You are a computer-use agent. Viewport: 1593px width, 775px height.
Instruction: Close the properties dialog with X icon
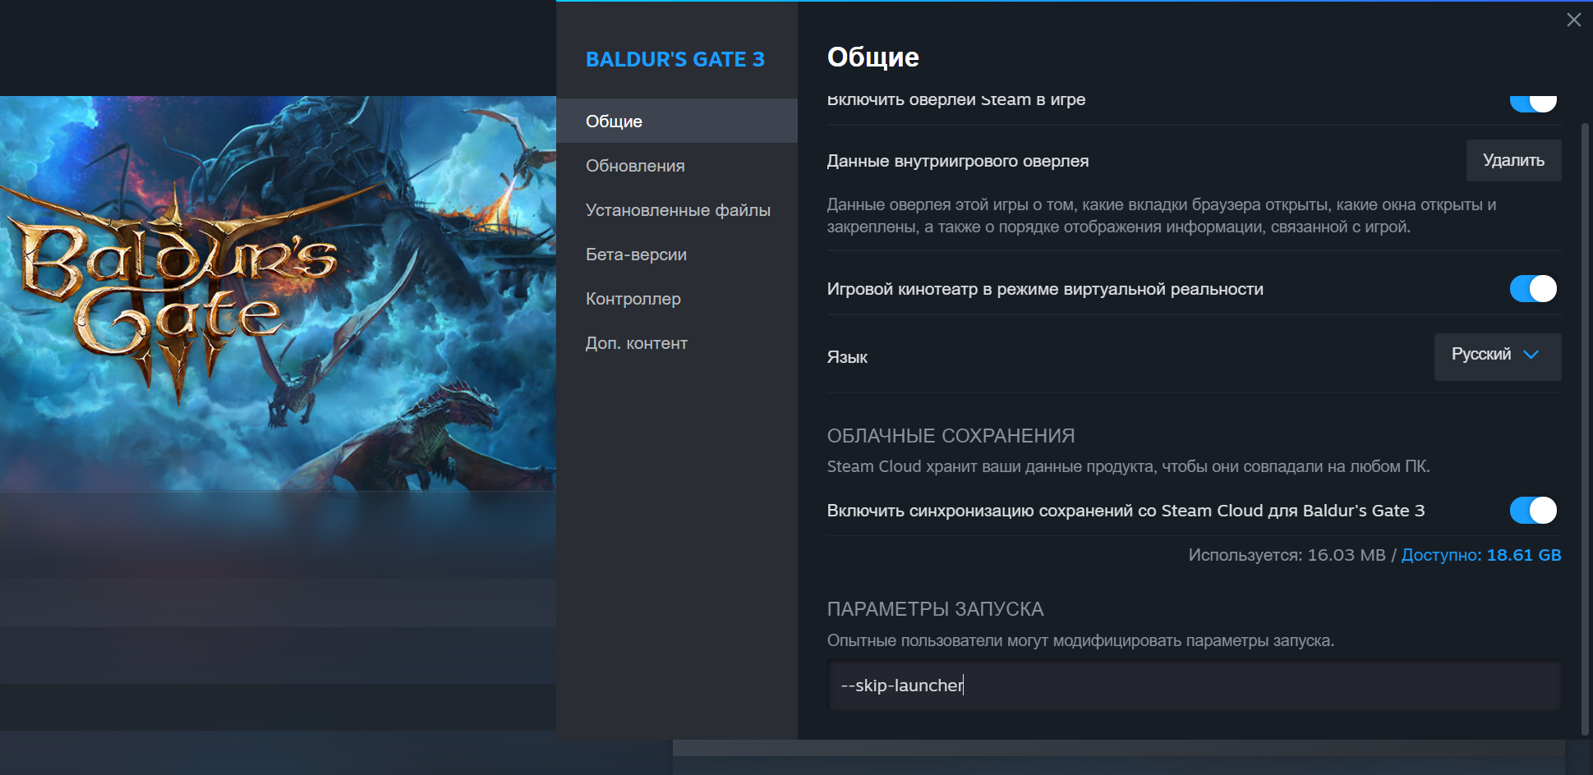pos(1573,20)
